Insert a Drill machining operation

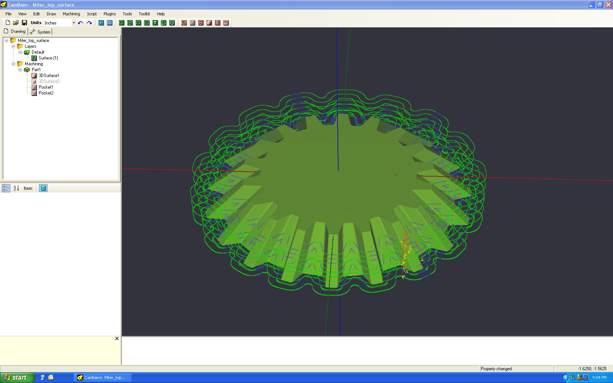click(217, 23)
